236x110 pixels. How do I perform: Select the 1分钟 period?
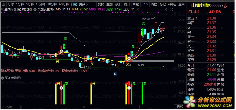pos(20,4)
